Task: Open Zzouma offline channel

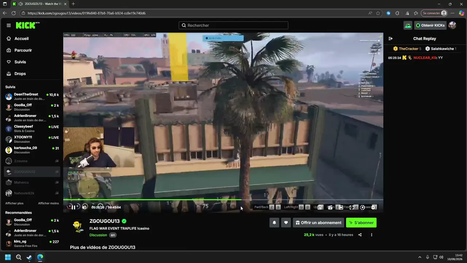Action: pos(32,161)
